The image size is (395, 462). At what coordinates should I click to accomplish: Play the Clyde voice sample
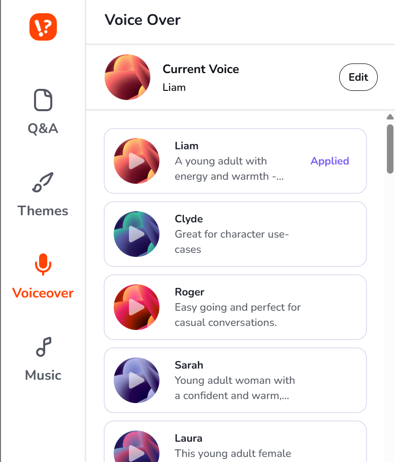click(137, 234)
